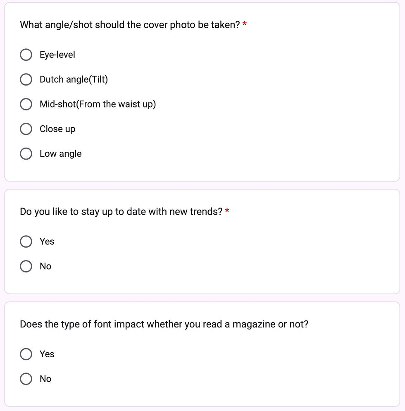The image size is (405, 411).
Task: Click the new trends question title text
Action: tap(121, 212)
